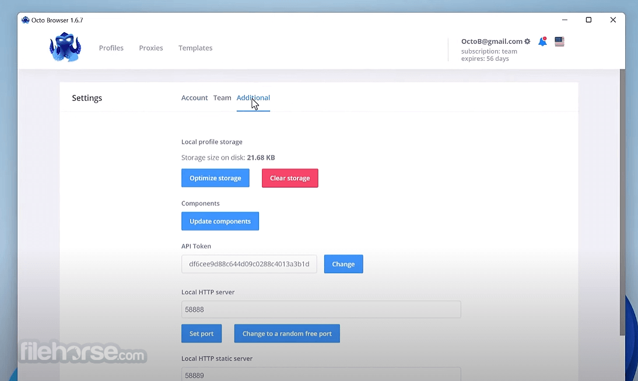638x381 pixels.
Task: Click the Set port button
Action: pos(201,333)
